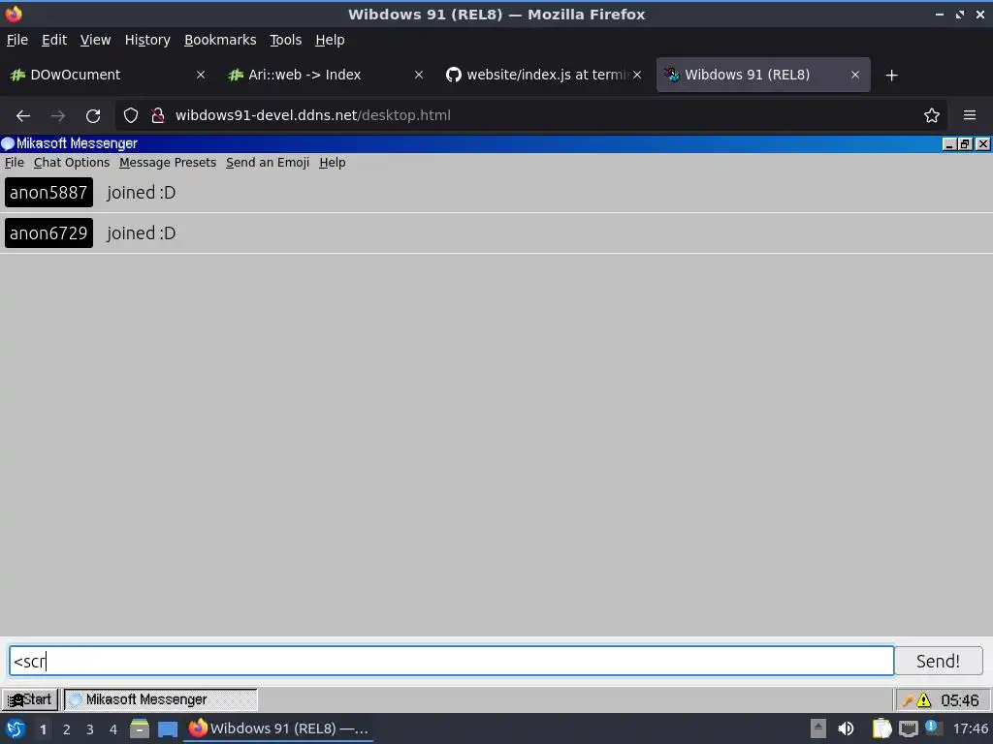993x744 pixels.
Task: Open Messenger File menu
Action: coord(14,163)
